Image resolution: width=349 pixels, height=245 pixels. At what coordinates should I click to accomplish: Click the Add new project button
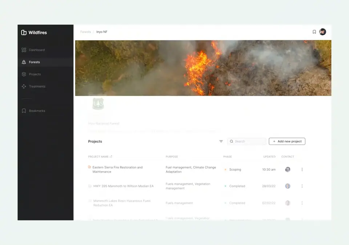(x=287, y=141)
